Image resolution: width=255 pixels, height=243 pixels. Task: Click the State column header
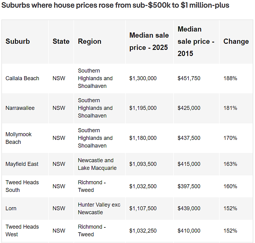click(x=61, y=41)
